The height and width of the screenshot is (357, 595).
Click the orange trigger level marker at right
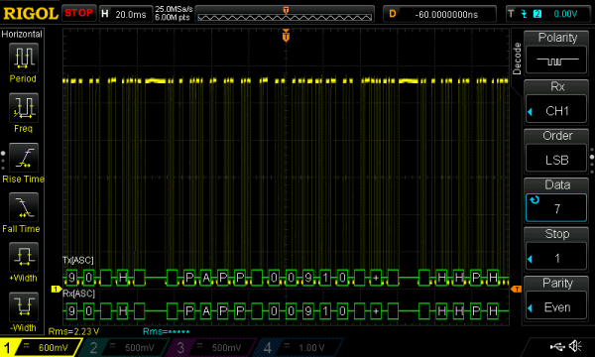[x=516, y=290]
